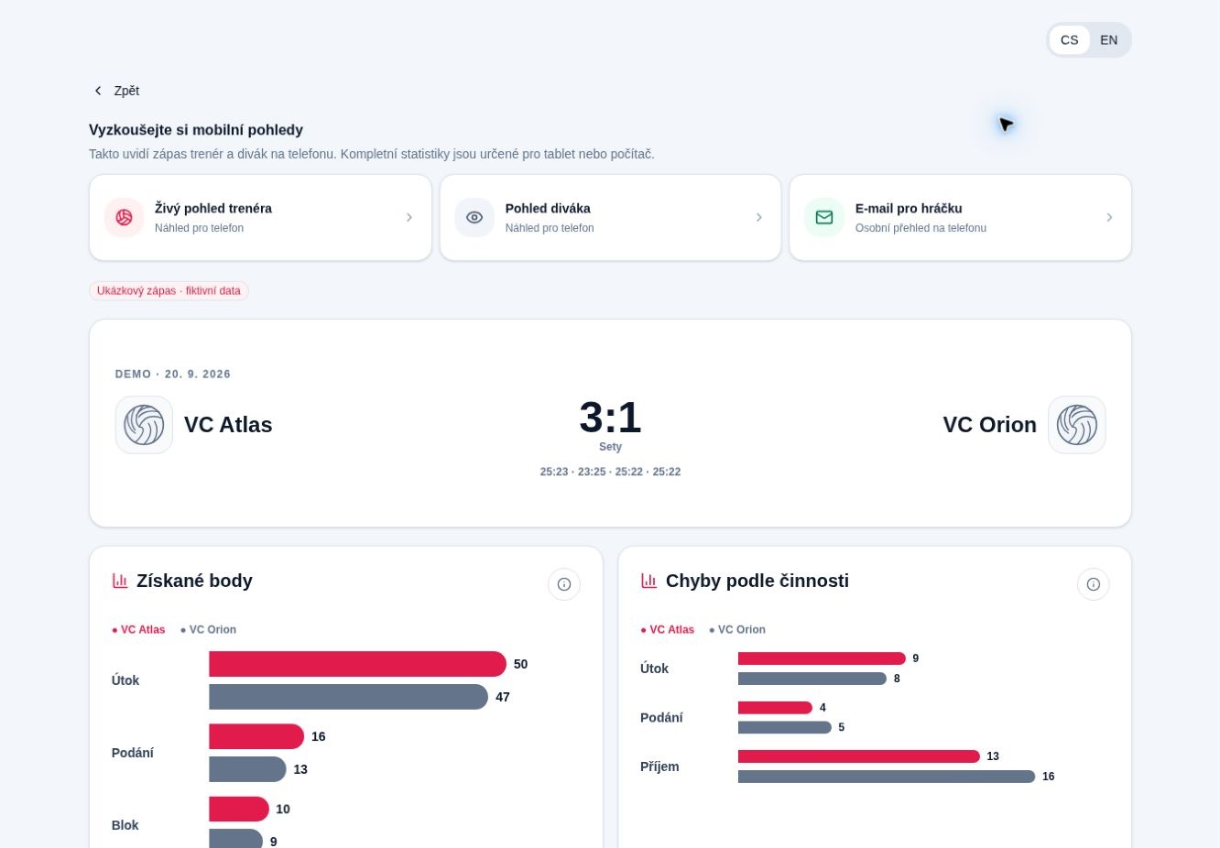Image resolution: width=1220 pixels, height=848 pixels.
Task: Click the Ukázkový zápas · fiktivní data badge
Action: 169,291
